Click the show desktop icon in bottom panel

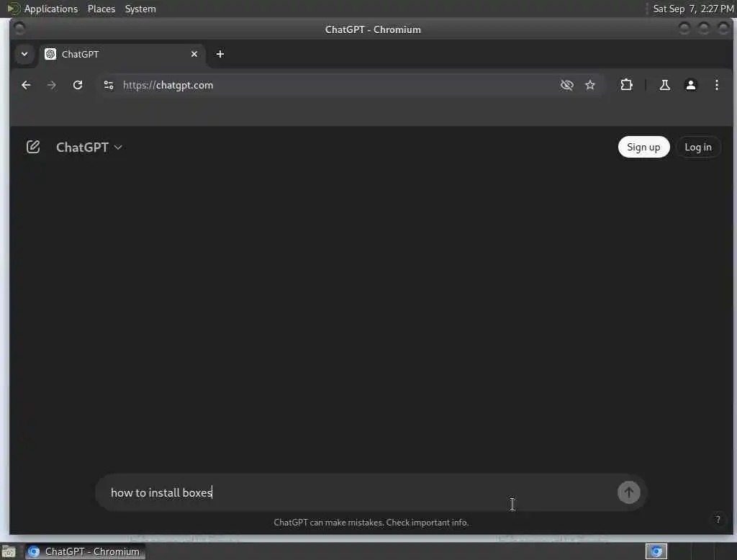(x=9, y=551)
